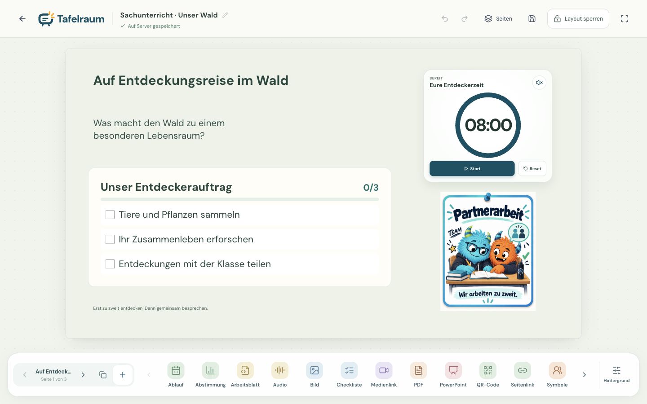647x404 pixels.
Task: Open the Auf Entdeck... page selector
Action: coord(53,375)
